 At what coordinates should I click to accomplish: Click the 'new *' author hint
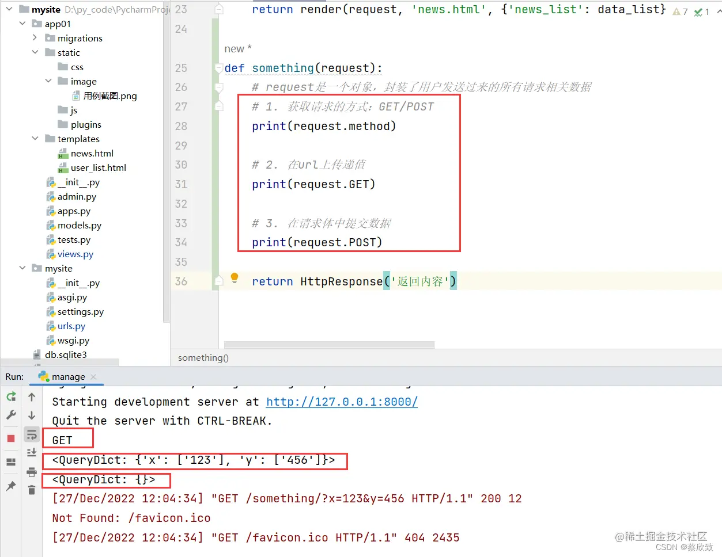coord(238,49)
